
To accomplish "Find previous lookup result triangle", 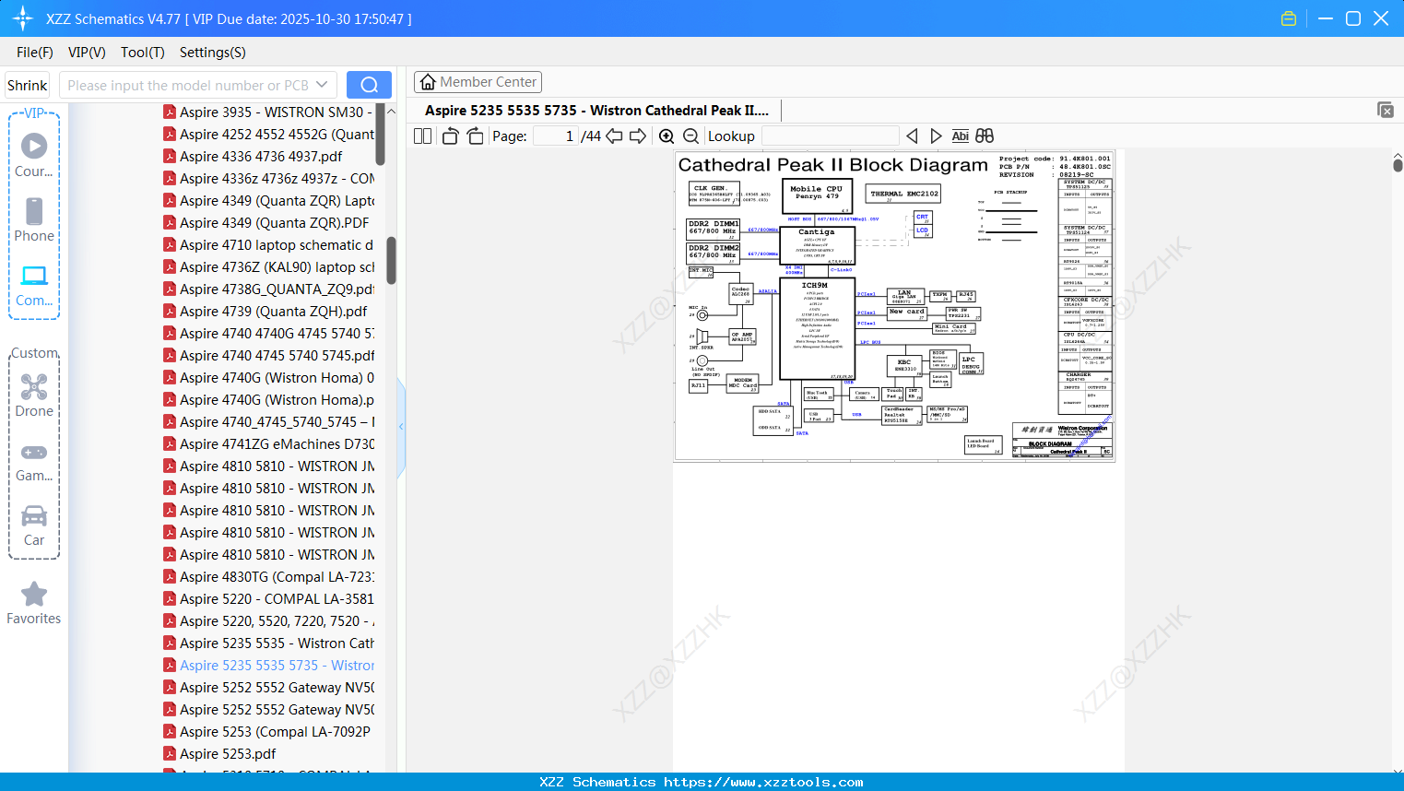I will click(912, 136).
